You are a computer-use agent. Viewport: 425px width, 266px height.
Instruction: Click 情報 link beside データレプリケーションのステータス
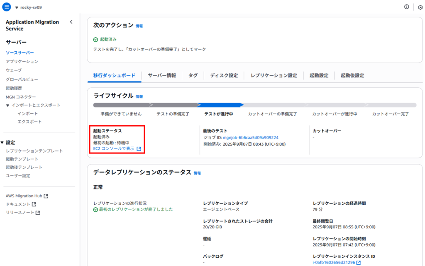tap(197, 173)
